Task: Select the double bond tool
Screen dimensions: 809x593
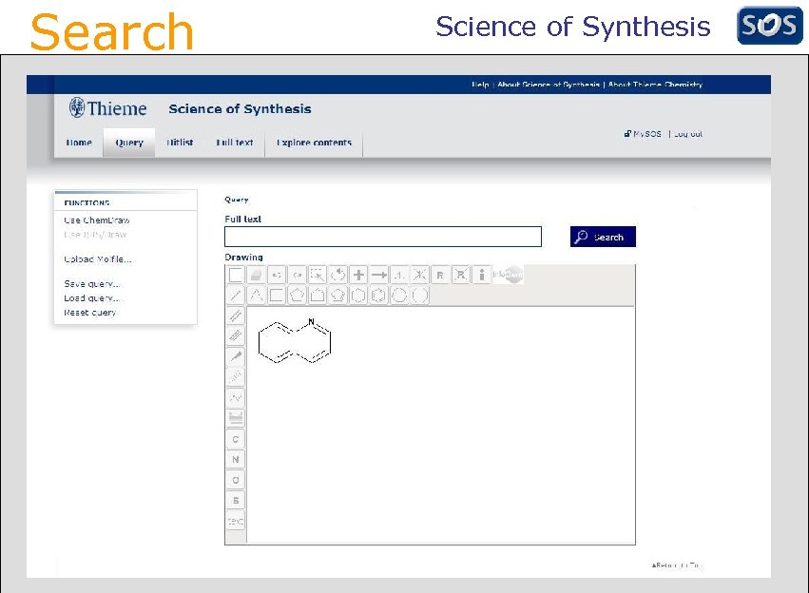Action: (x=235, y=316)
